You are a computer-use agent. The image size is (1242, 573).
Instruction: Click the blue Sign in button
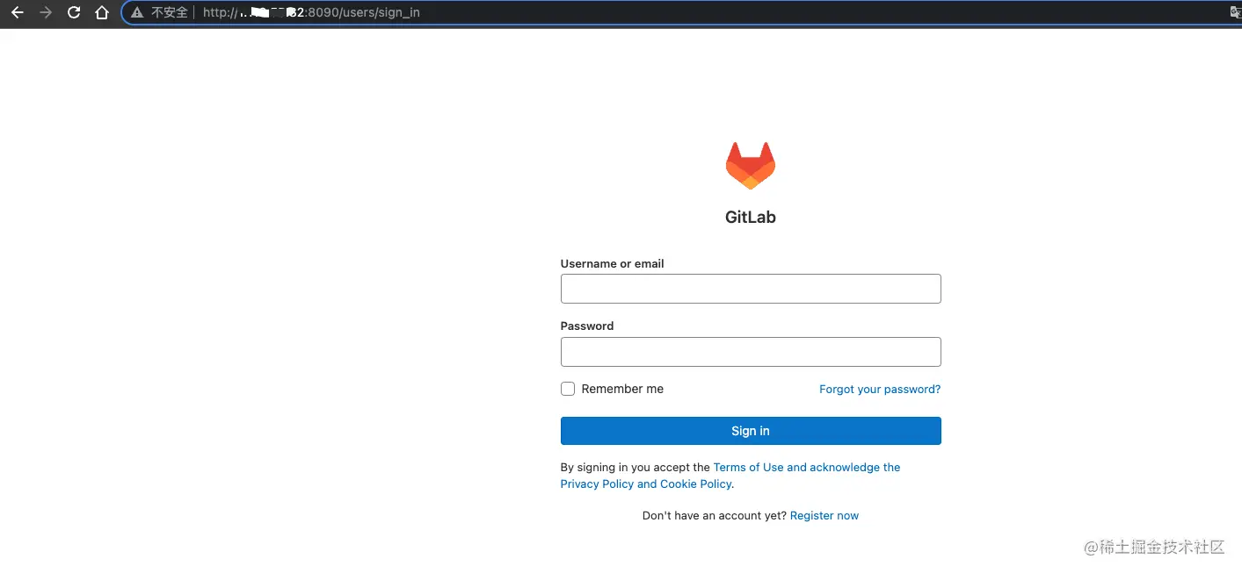[x=751, y=431]
